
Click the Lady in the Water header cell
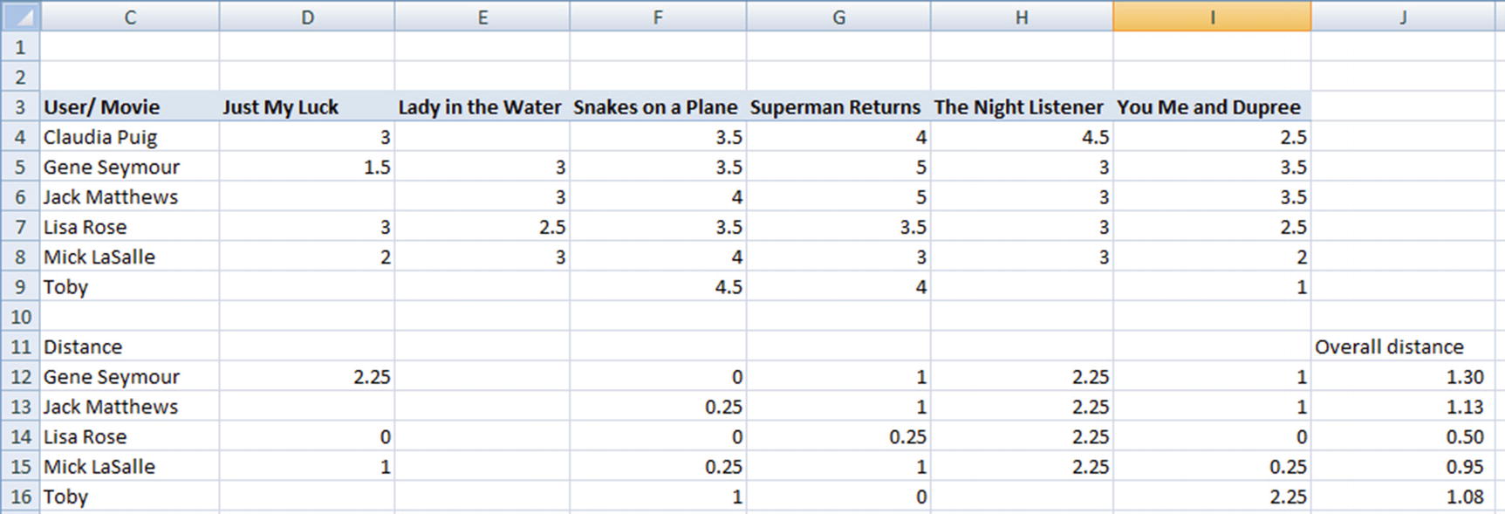click(x=482, y=107)
